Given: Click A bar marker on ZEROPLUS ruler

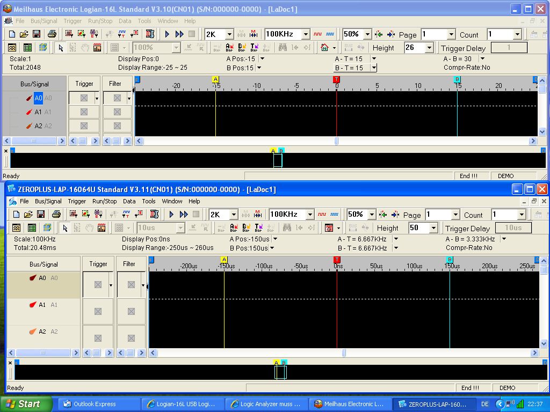Looking at the screenshot, I should (224, 260).
